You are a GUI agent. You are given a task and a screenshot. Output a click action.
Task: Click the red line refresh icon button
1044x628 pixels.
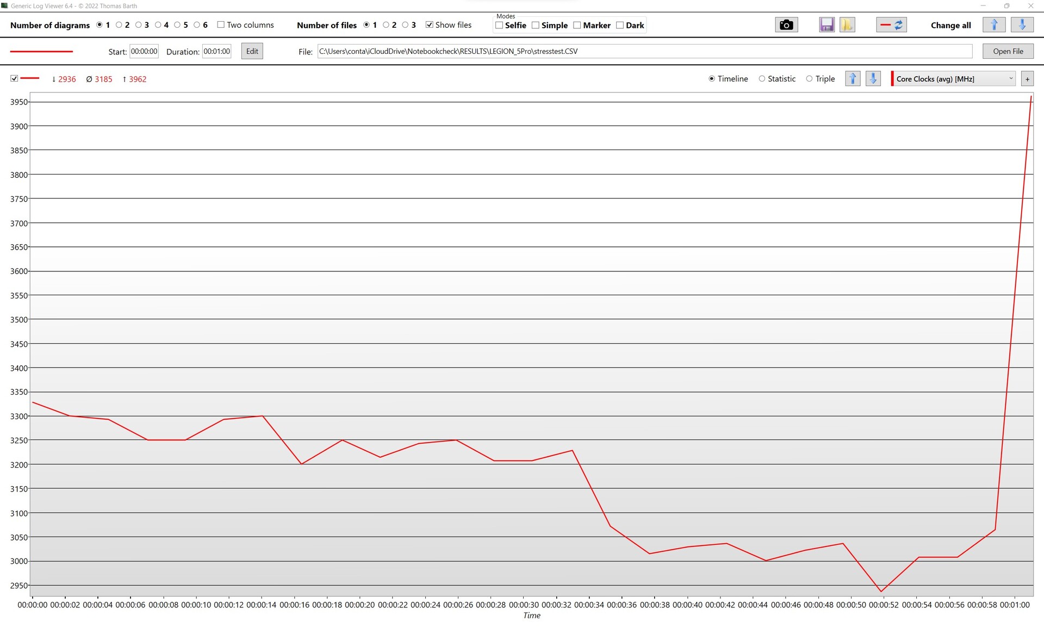point(891,25)
